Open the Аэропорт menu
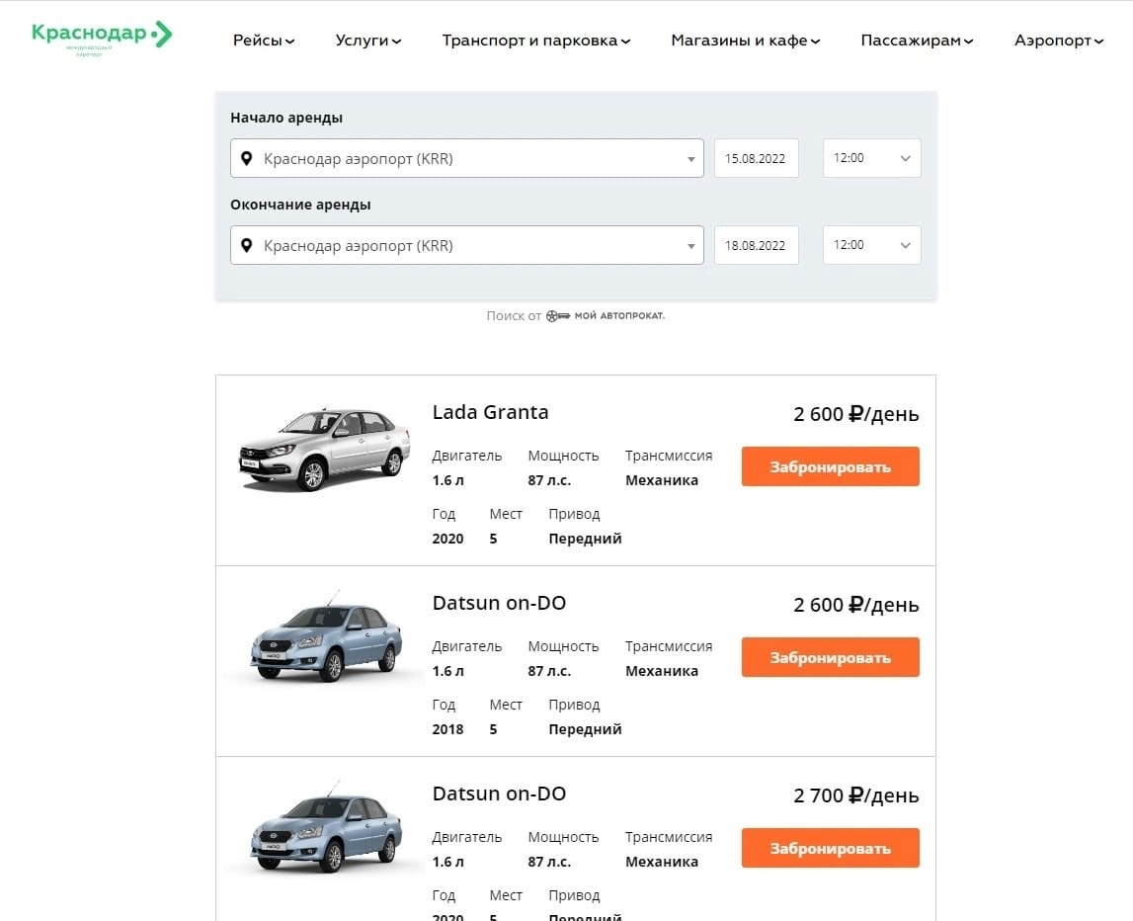This screenshot has height=921, width=1133. [x=1058, y=41]
